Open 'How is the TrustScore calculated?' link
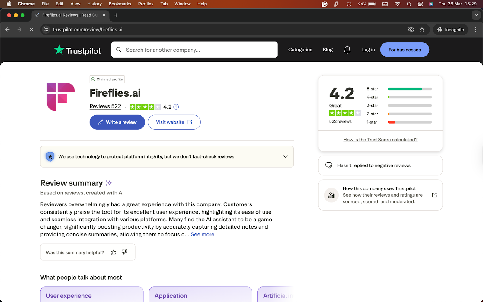Viewport: 483px width, 302px height. tap(380, 140)
